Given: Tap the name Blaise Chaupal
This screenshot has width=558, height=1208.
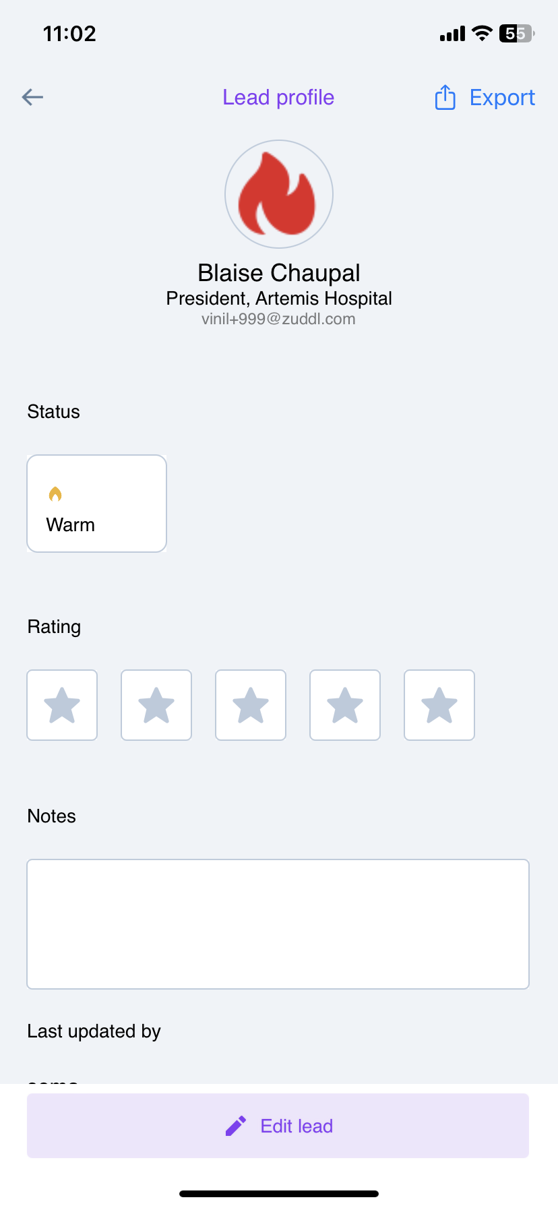Looking at the screenshot, I should coord(278,273).
